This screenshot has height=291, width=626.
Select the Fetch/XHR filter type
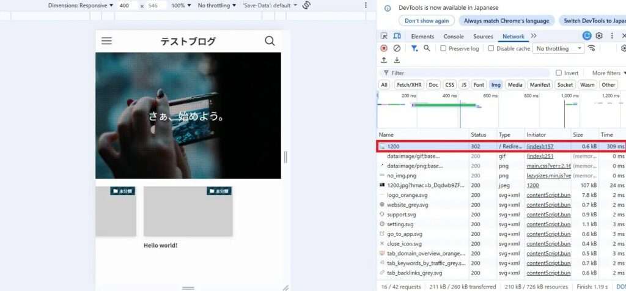coord(409,85)
